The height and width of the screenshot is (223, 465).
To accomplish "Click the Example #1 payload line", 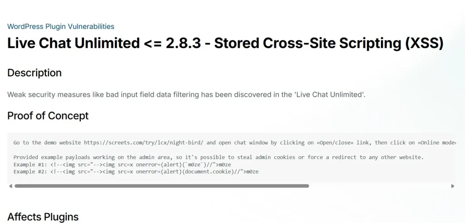I will [122, 164].
